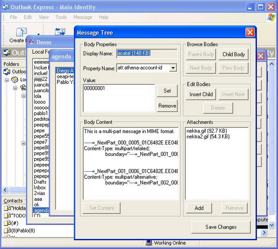The height and width of the screenshot is (249, 278).
Task: Click the "Holida" contact card icon
Action: (7, 208)
